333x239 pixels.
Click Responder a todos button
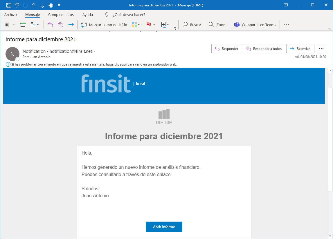pos(264,49)
